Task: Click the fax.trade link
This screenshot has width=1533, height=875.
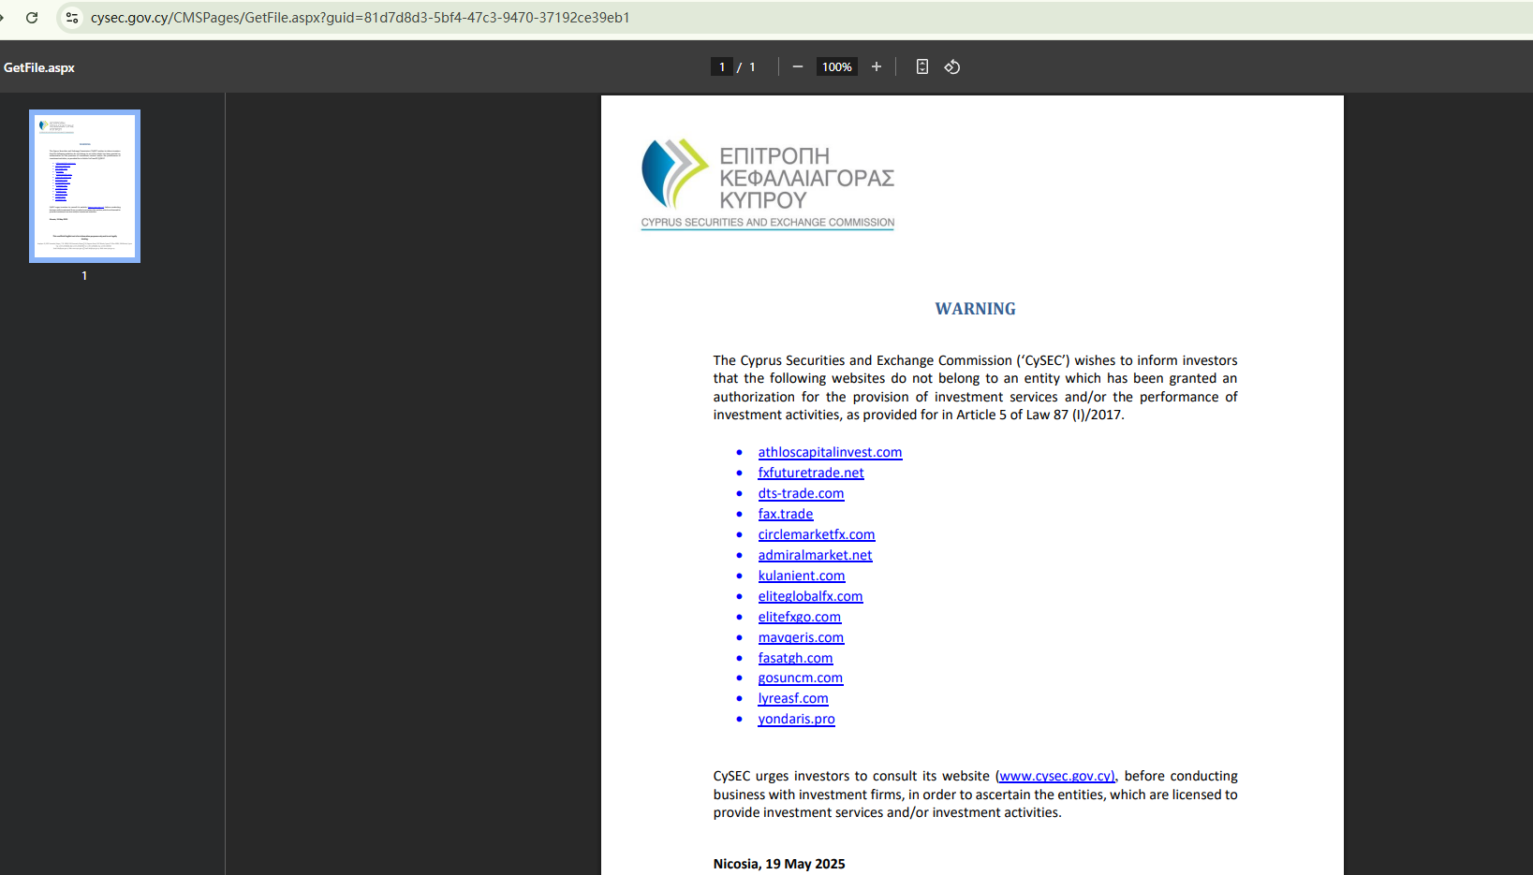Action: (x=786, y=514)
